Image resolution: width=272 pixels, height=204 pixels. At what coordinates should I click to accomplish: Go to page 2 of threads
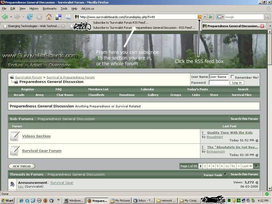tap(205, 166)
